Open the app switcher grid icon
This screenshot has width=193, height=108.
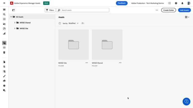pos(170,3)
